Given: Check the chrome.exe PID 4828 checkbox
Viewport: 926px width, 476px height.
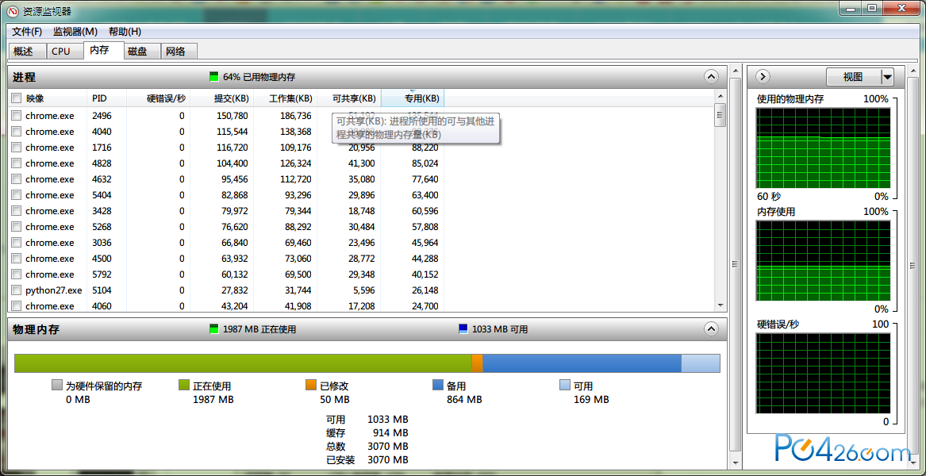Looking at the screenshot, I should [x=16, y=163].
